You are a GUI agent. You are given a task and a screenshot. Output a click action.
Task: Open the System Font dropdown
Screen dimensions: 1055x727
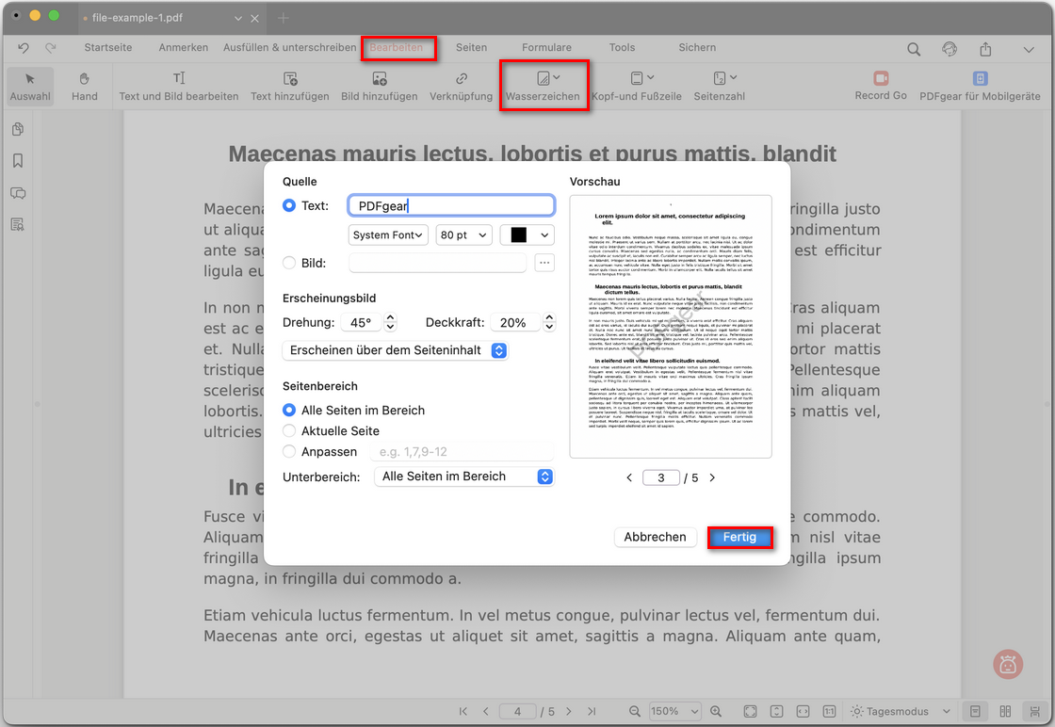point(388,234)
